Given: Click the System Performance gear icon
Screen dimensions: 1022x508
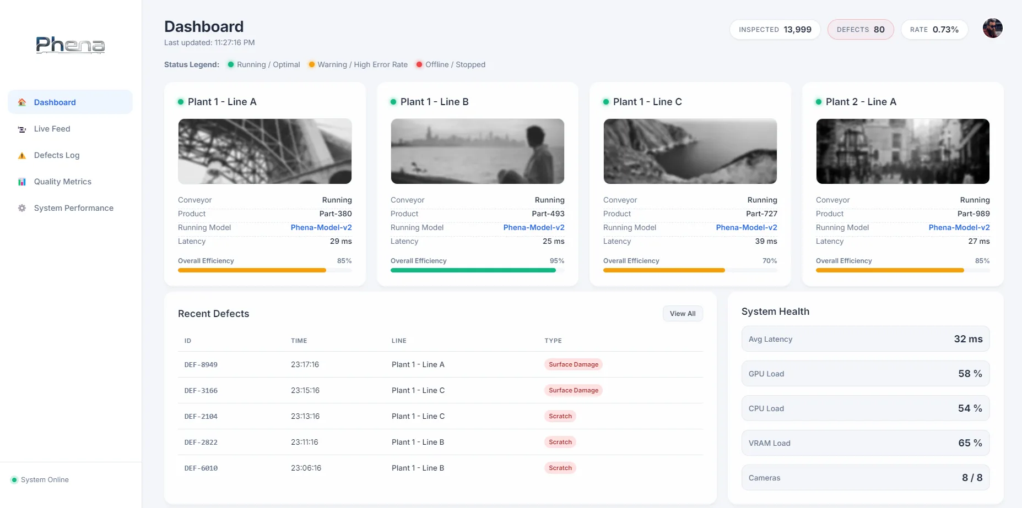Looking at the screenshot, I should pos(21,208).
